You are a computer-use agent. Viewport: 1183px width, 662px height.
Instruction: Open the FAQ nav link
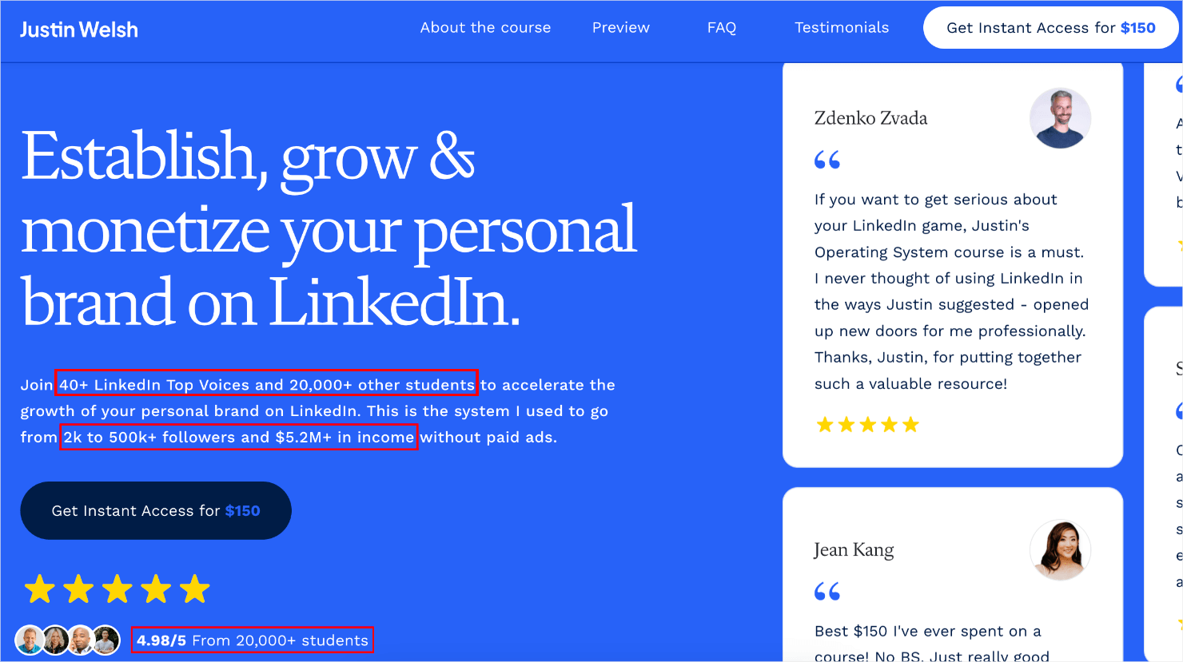[722, 28]
